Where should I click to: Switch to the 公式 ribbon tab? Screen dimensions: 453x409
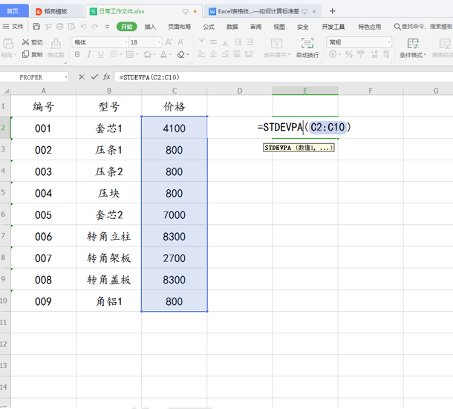(x=209, y=27)
